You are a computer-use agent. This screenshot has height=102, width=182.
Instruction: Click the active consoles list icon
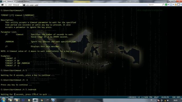click(x=171, y=5)
